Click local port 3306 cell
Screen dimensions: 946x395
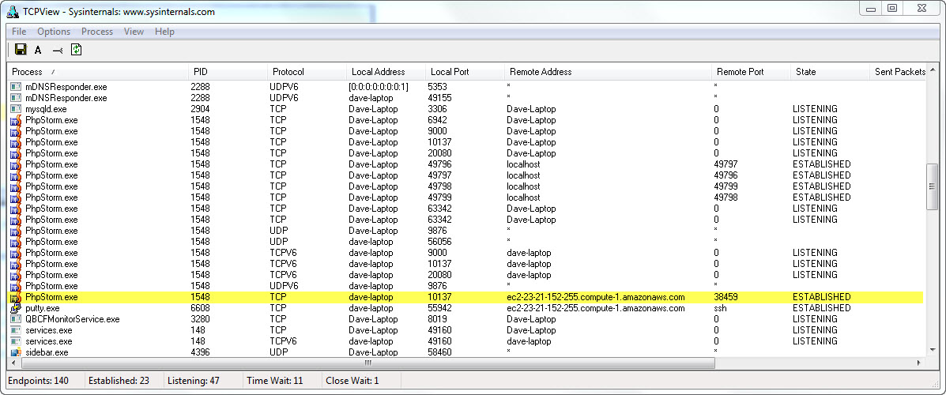coord(437,109)
